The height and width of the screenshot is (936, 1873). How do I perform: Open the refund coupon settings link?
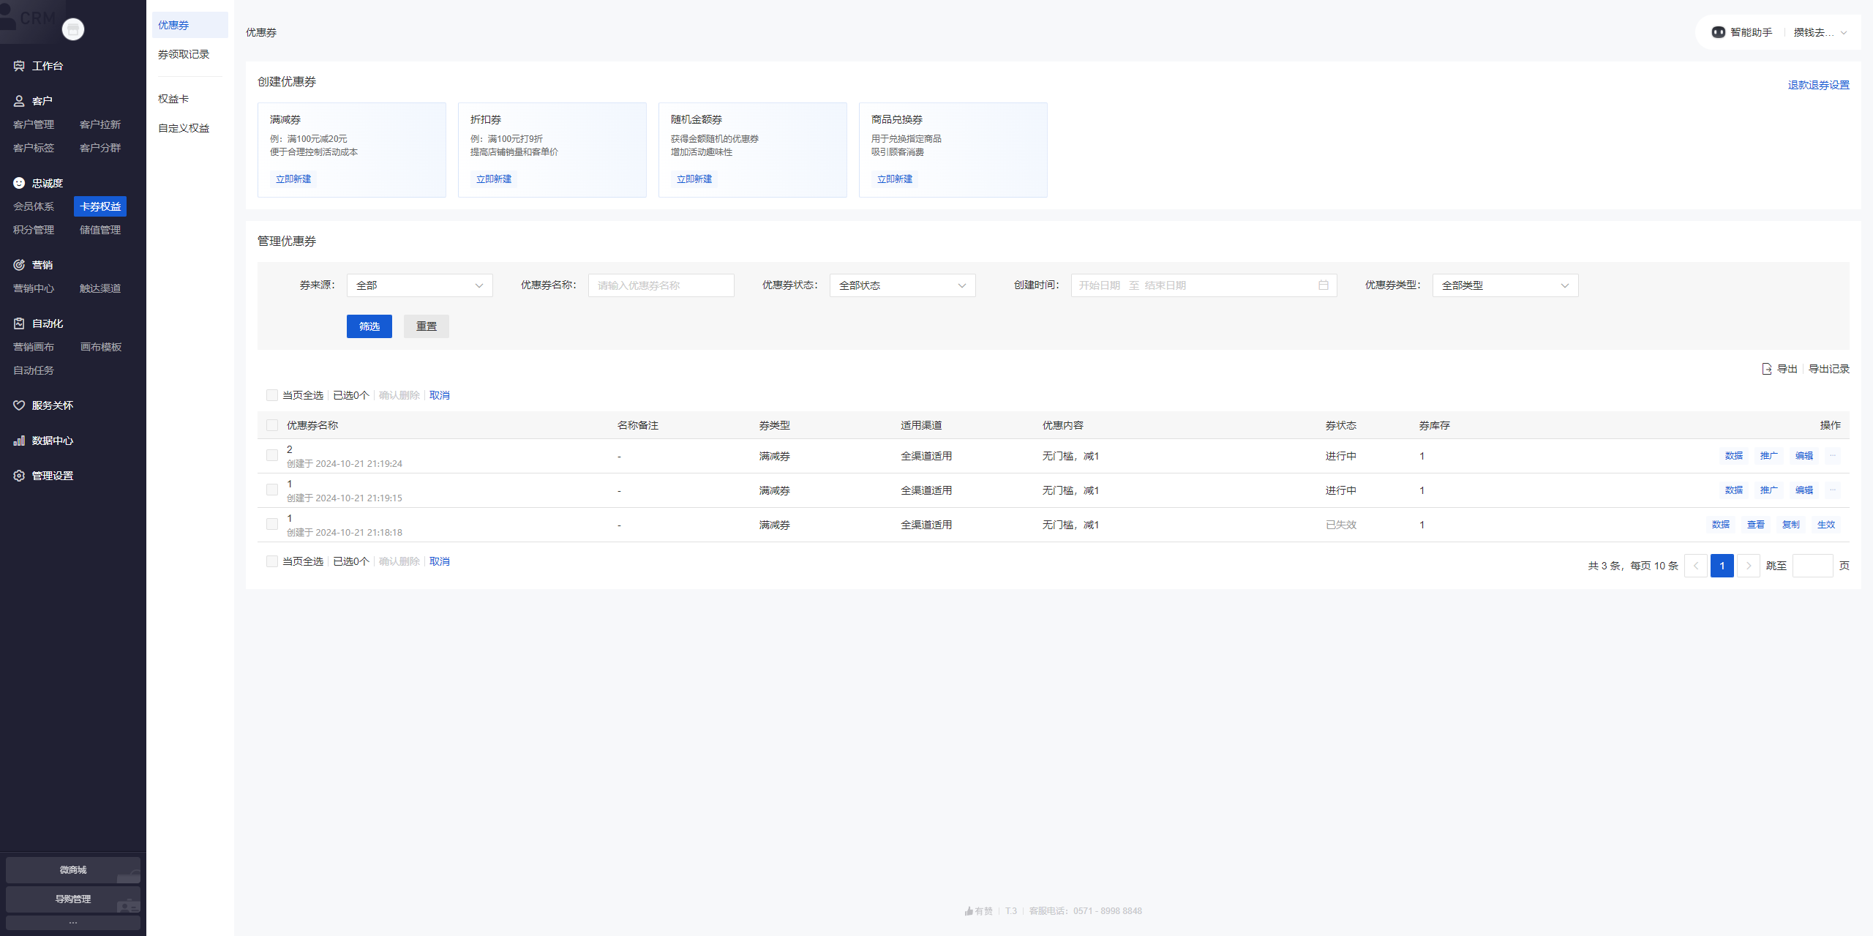[x=1818, y=85]
